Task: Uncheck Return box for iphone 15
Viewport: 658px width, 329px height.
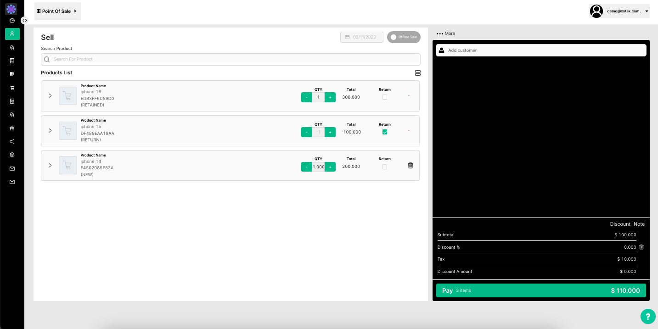Action: click(385, 132)
